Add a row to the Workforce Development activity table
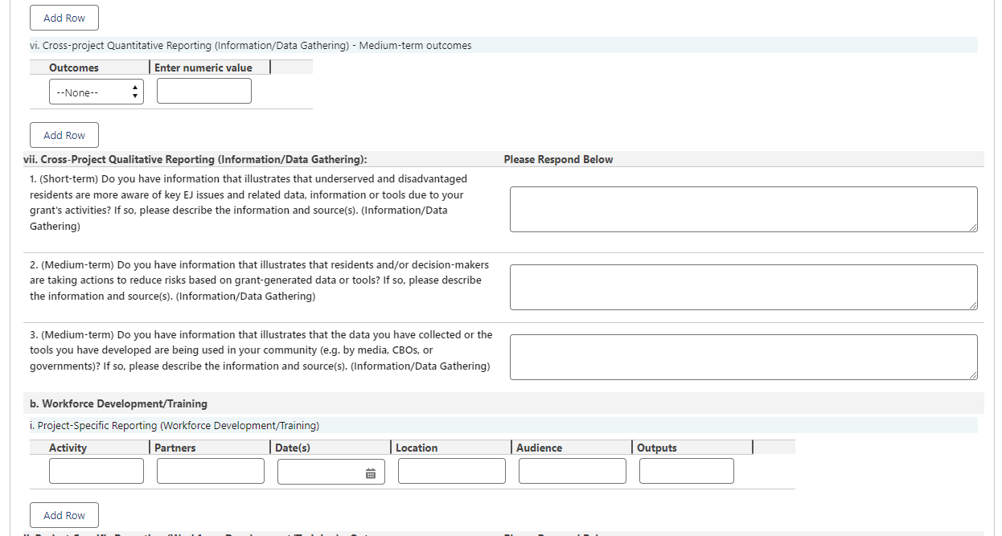 (64, 515)
